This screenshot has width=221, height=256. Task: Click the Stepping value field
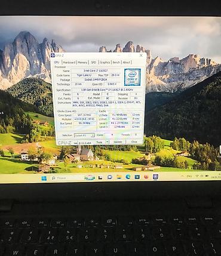(x=136, y=94)
